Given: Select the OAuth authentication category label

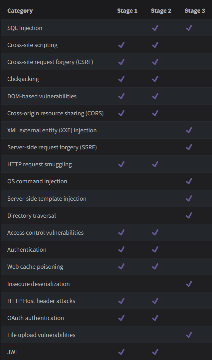Looking at the screenshot, I should tap(36, 318).
